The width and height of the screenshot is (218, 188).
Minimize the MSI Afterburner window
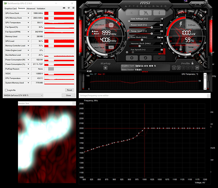(x=195, y=4)
